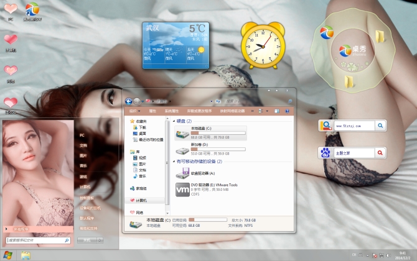Open Help and Support in Start menu
Screen dimensions: 417x261
tap(88, 228)
